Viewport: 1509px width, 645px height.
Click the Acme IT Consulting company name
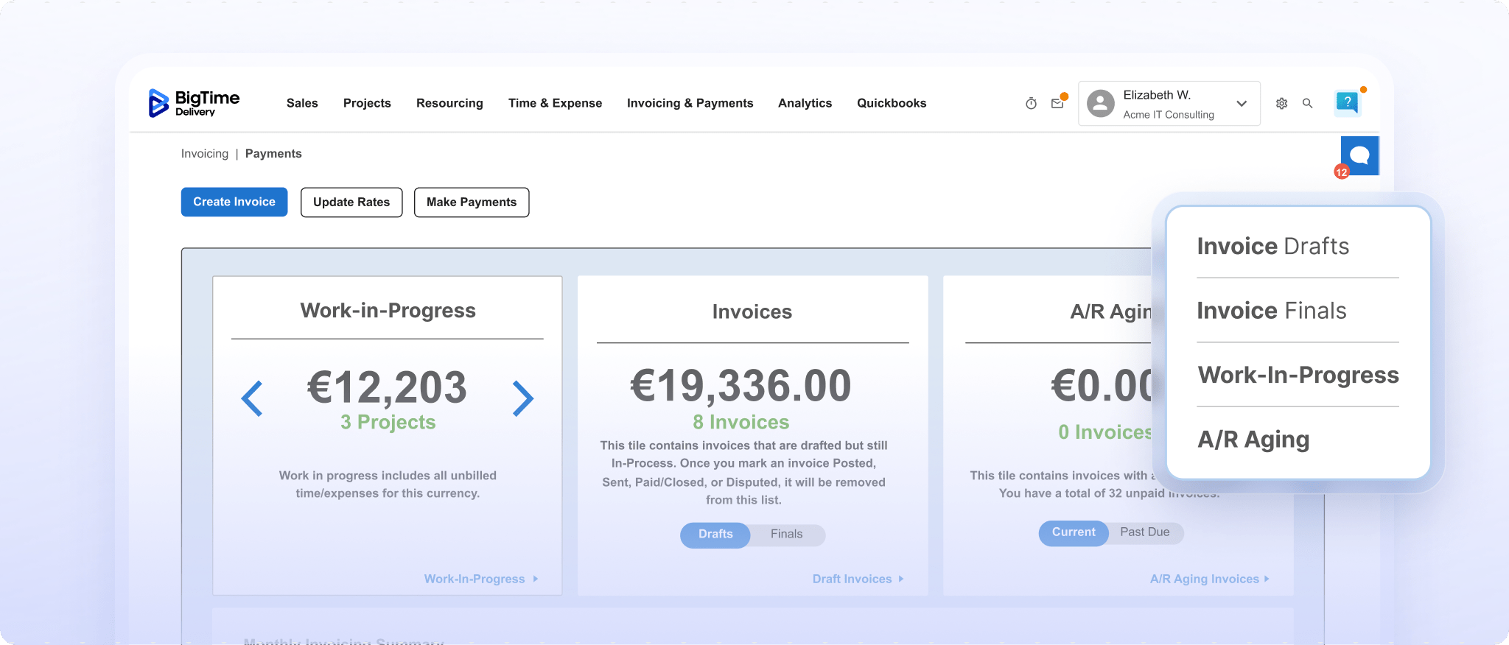(x=1169, y=115)
